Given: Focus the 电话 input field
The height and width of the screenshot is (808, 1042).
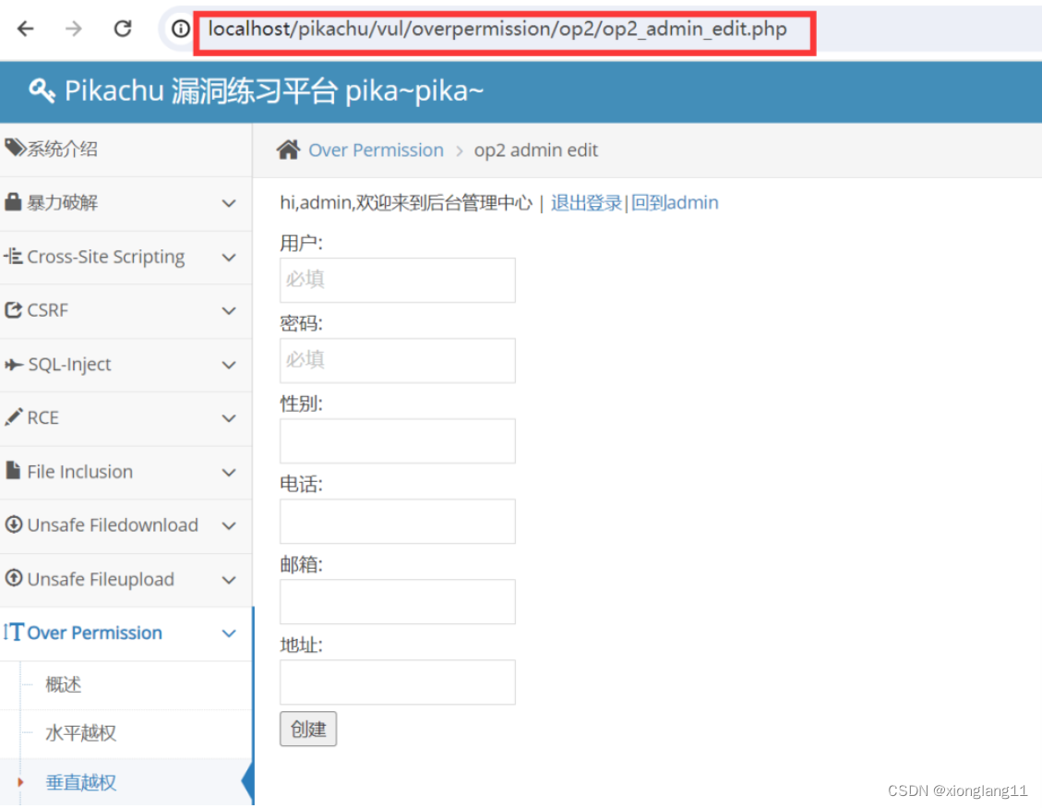Looking at the screenshot, I should click(x=398, y=522).
